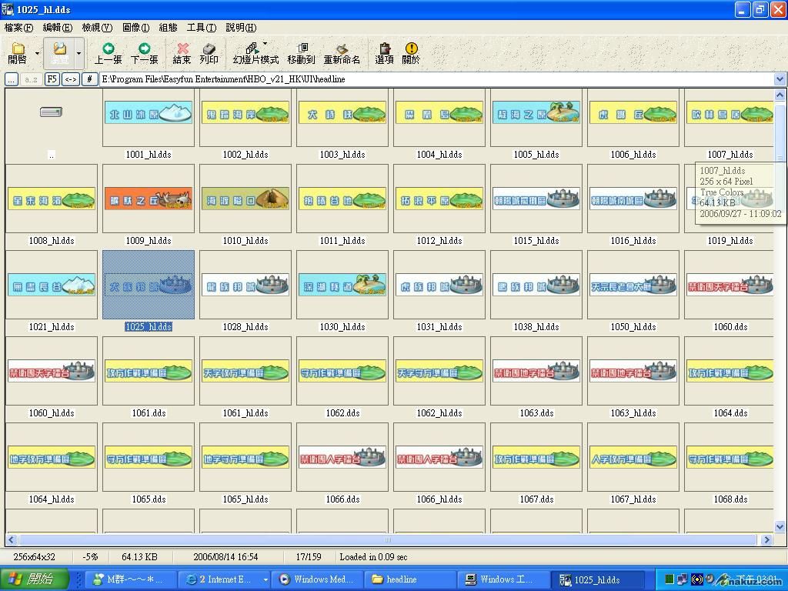Viewport: 788px width, 591px height.
Task: Click the 重新命名 (Rename) icon
Action: tap(342, 48)
